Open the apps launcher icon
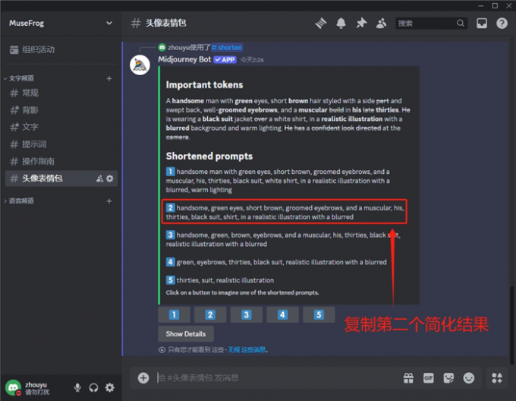The width and height of the screenshot is (516, 401). coord(497,378)
